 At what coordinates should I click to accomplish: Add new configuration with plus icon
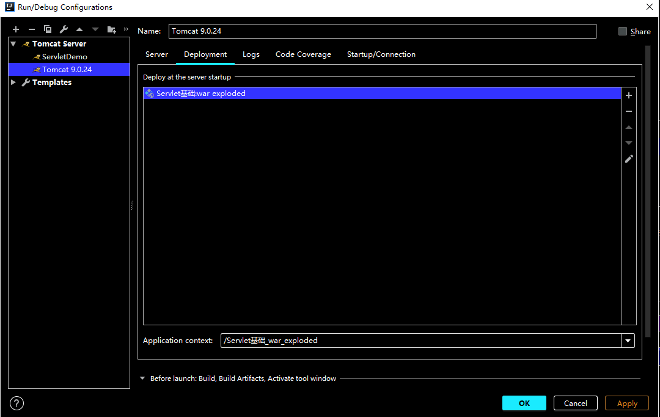tap(16, 29)
